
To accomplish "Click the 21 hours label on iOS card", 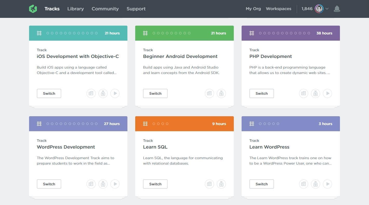I will (x=112, y=33).
